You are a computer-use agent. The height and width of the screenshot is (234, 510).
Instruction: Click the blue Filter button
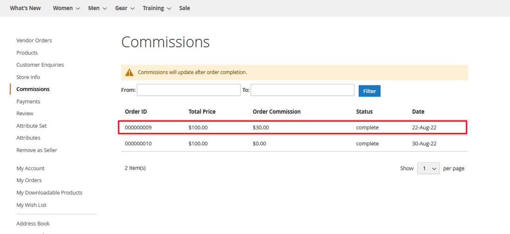pyautogui.click(x=369, y=91)
